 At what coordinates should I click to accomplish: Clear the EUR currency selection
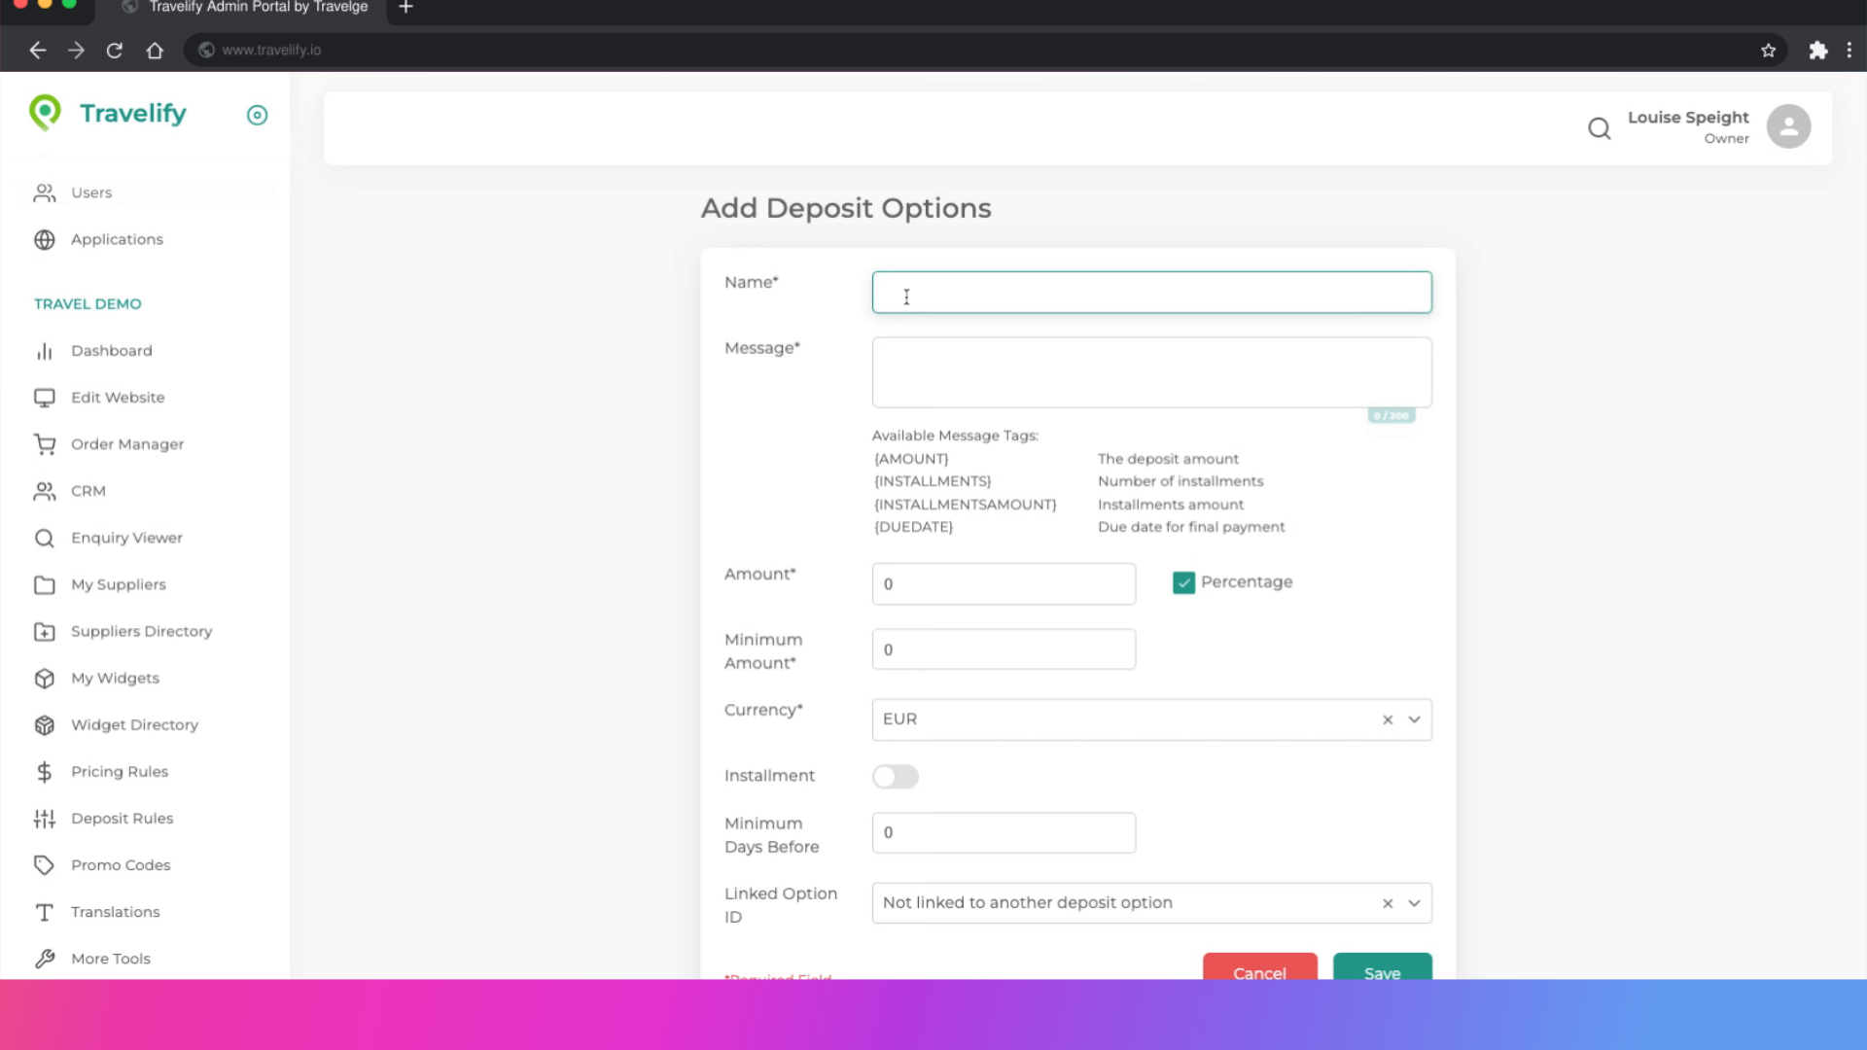(x=1387, y=719)
